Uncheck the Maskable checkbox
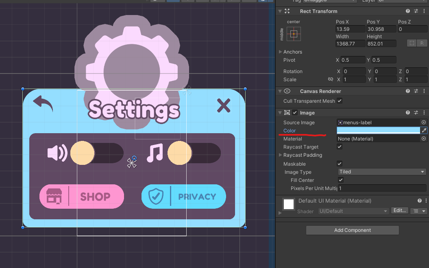429x268 pixels. pos(340,164)
